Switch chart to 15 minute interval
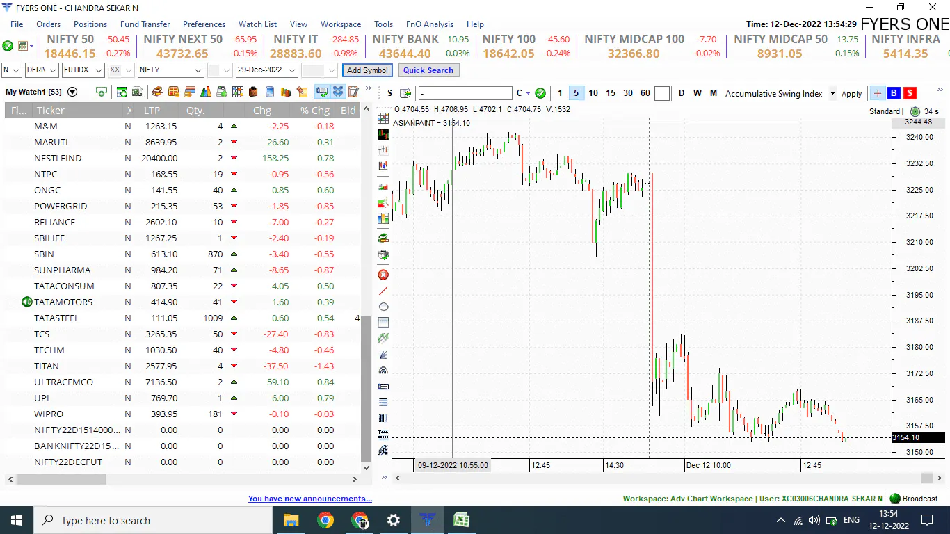 tap(611, 93)
